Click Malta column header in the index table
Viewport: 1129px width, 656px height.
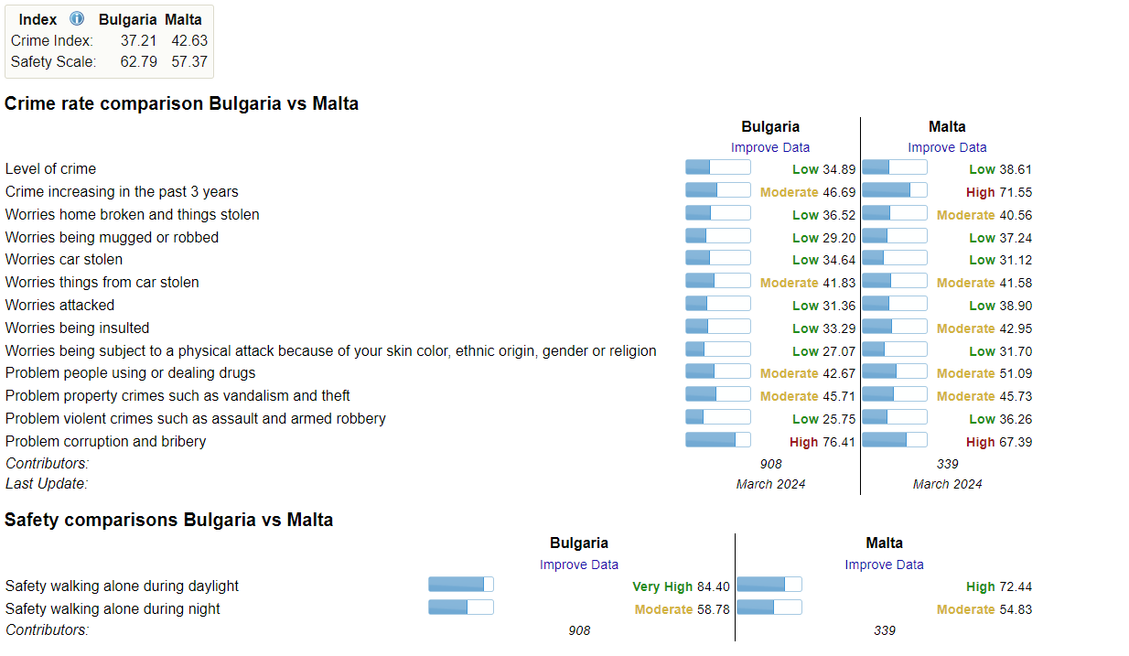183,19
